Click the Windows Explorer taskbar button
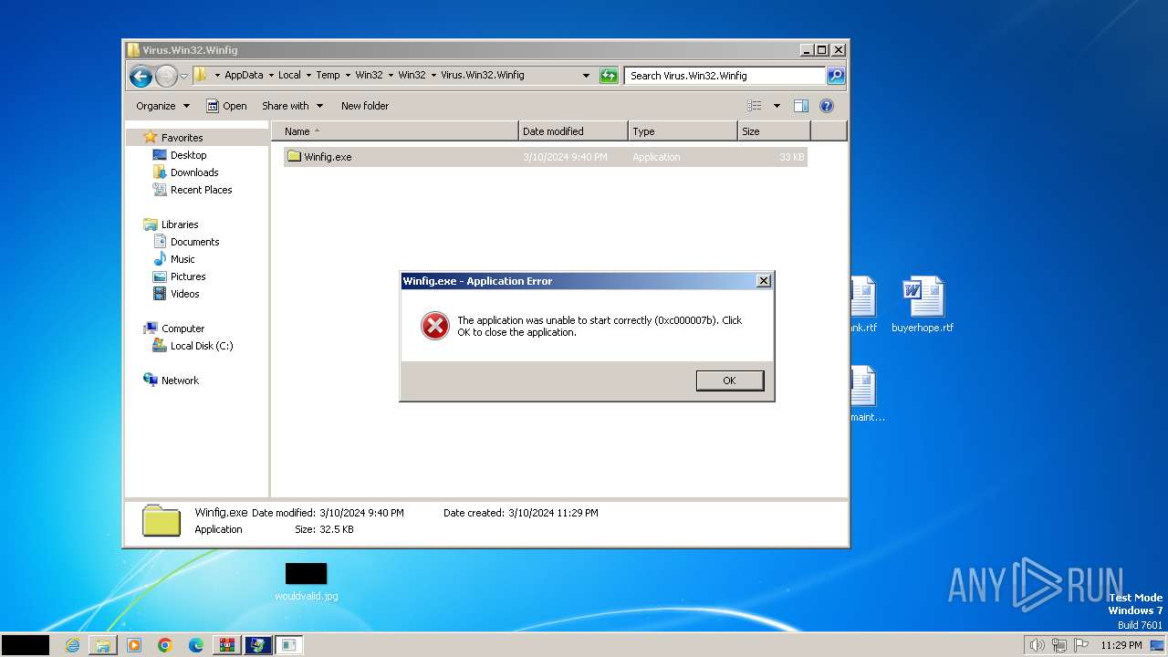The image size is (1168, 657). point(103,645)
